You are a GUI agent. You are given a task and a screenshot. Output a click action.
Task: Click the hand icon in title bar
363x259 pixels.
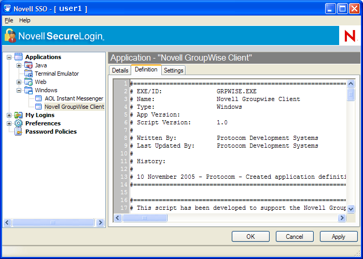(x=7, y=9)
